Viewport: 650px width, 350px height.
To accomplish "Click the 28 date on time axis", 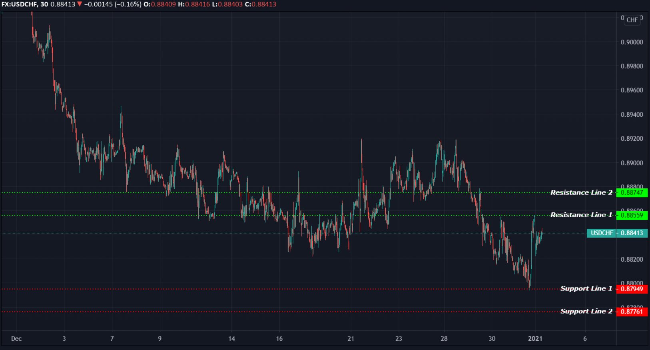I will 444,338.
